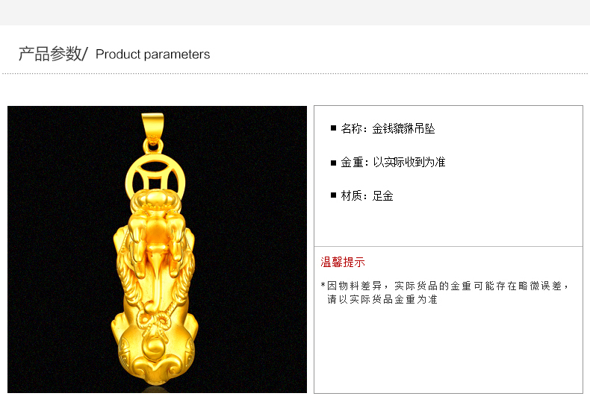The width and height of the screenshot is (590, 408).
Task: Click the red 温馨提示 heading
Action: click(x=343, y=262)
